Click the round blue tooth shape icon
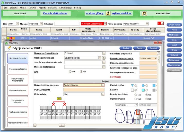 pyautogui.click(x=143, y=86)
